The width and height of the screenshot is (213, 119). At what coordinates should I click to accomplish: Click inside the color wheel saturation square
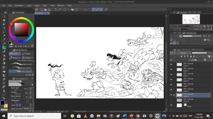click(x=21, y=30)
